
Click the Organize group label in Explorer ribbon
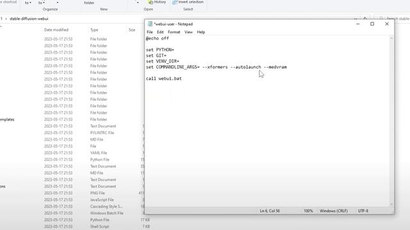[50, 9]
